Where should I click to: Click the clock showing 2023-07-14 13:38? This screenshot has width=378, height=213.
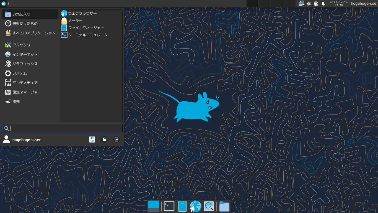point(339,4)
